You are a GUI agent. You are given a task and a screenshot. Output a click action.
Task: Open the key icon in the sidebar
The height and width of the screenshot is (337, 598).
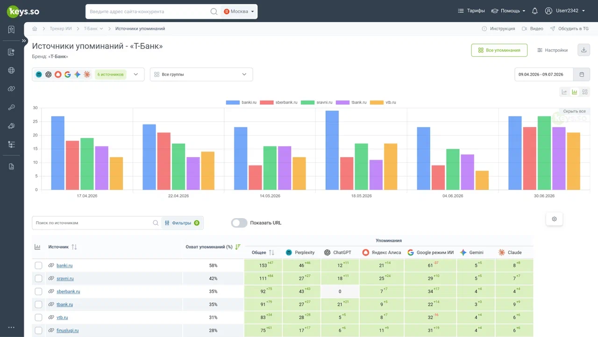point(11,107)
